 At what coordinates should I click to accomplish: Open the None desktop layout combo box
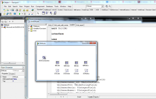coord(102,6)
